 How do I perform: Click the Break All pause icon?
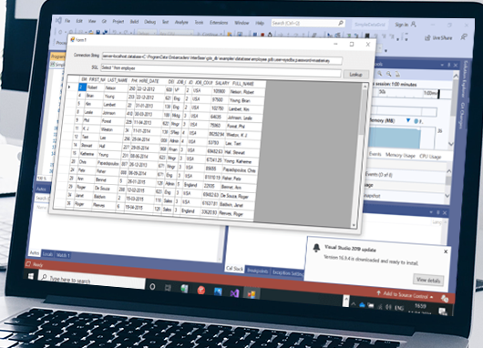[255, 35]
